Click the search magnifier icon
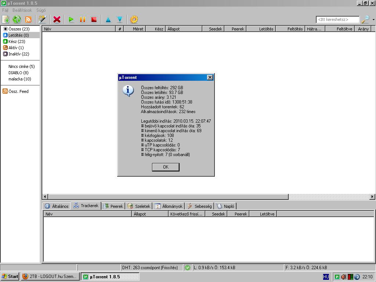 (x=366, y=19)
